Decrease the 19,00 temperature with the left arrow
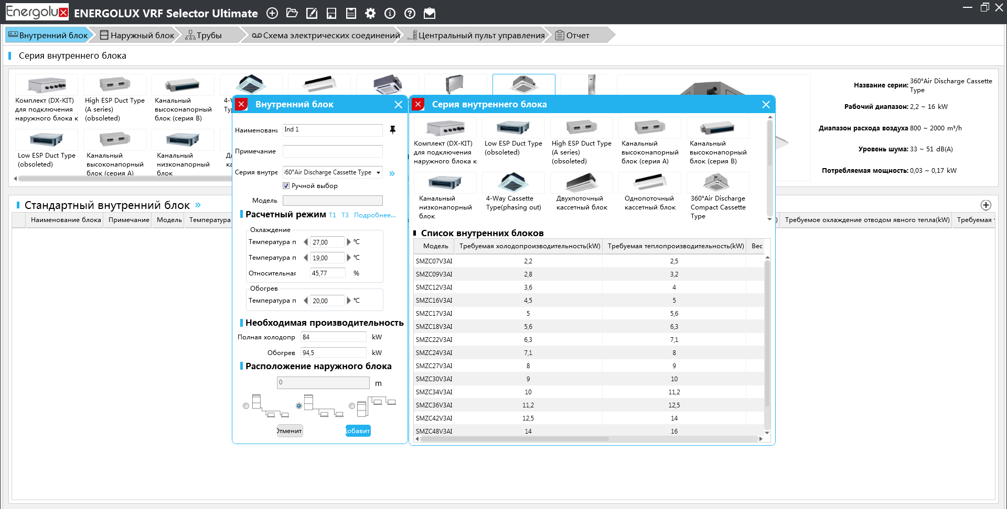This screenshot has width=1007, height=509. [x=306, y=258]
